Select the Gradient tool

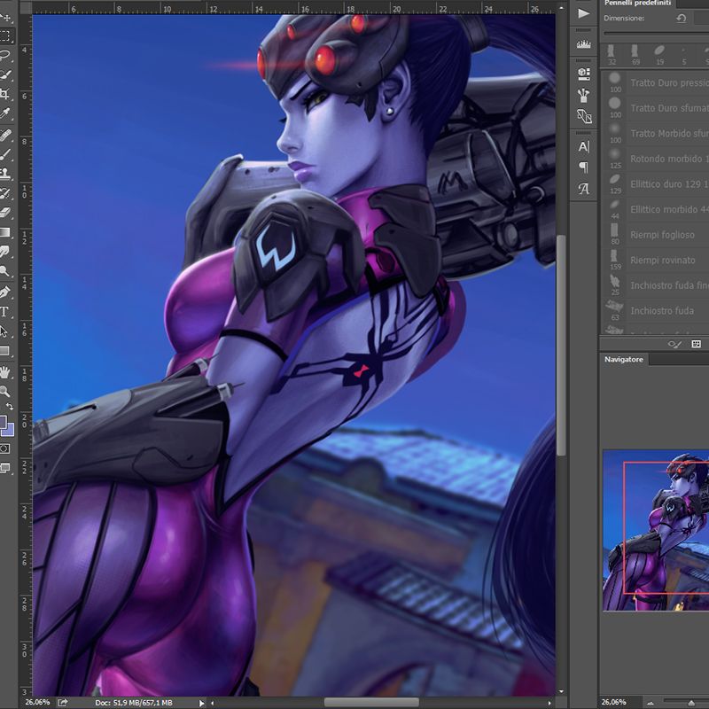click(5, 232)
